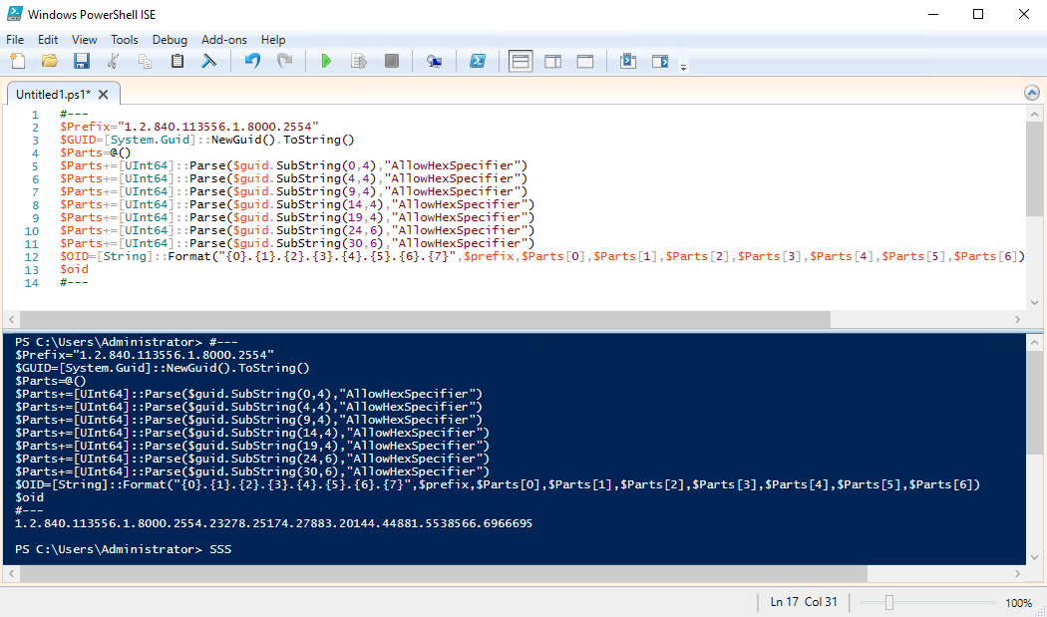The height and width of the screenshot is (617, 1047).
Task: Click the $Prefix line in script editor
Action: click(x=189, y=127)
